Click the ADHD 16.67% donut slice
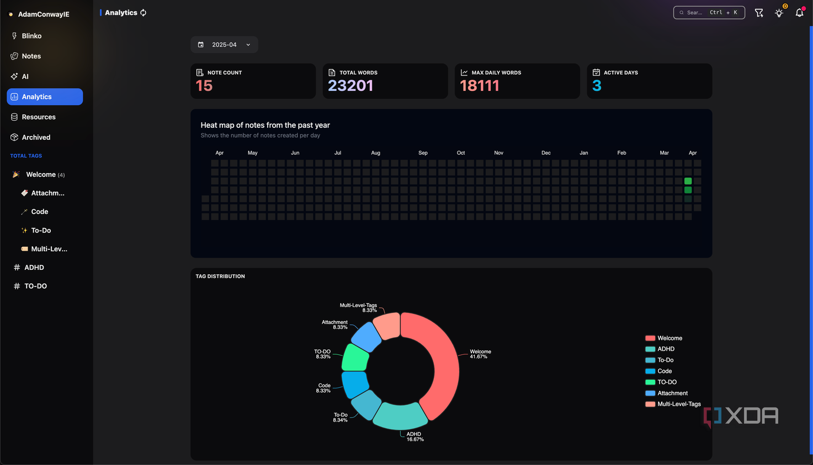813x465 pixels. pyautogui.click(x=400, y=417)
